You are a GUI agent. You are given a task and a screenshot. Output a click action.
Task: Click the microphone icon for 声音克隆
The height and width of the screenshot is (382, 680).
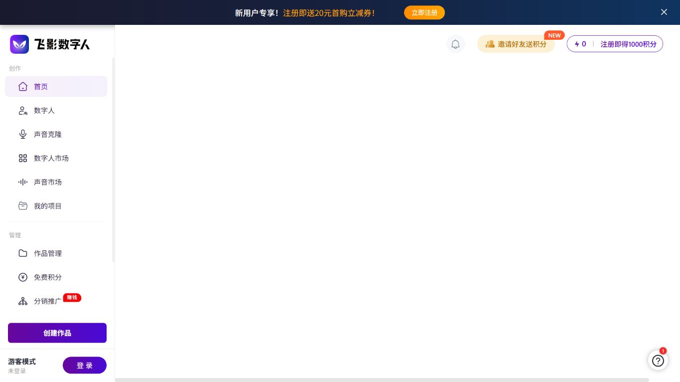pyautogui.click(x=23, y=134)
